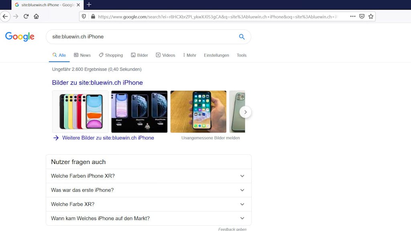Image resolution: width=411 pixels, height=231 pixels.
Task: Show tracking protection shield info
Action: 84,16
